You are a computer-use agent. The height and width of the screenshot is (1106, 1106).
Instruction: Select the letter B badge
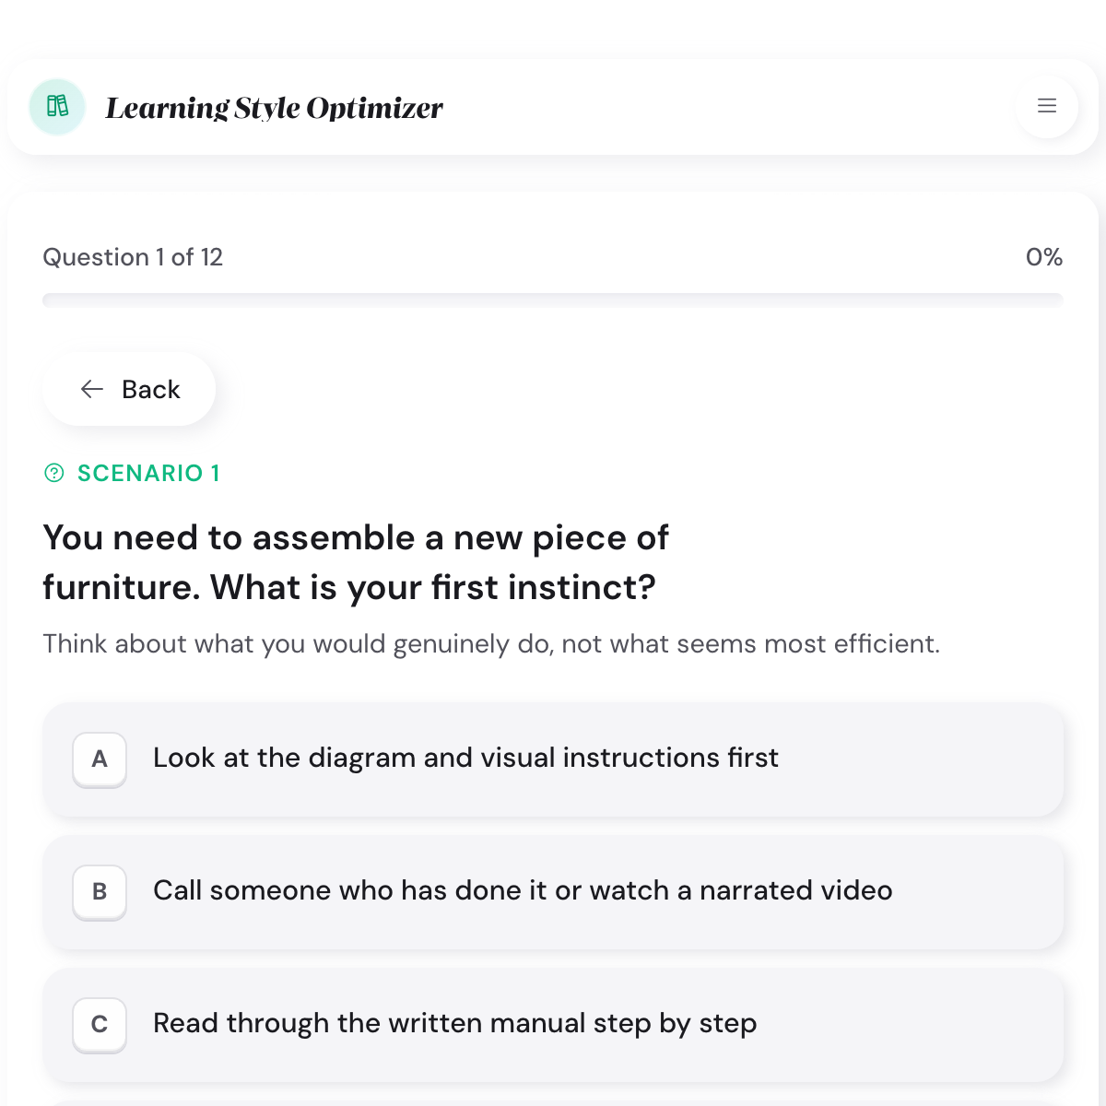(x=99, y=892)
